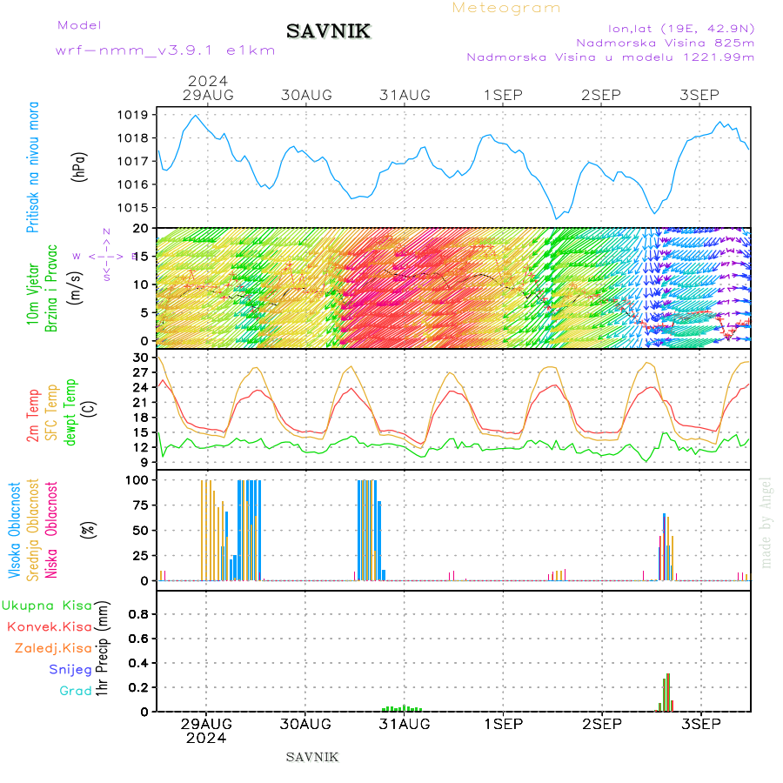Click the "(C)" temperature unit label
Screen dimensions: 783x783
click(x=89, y=409)
